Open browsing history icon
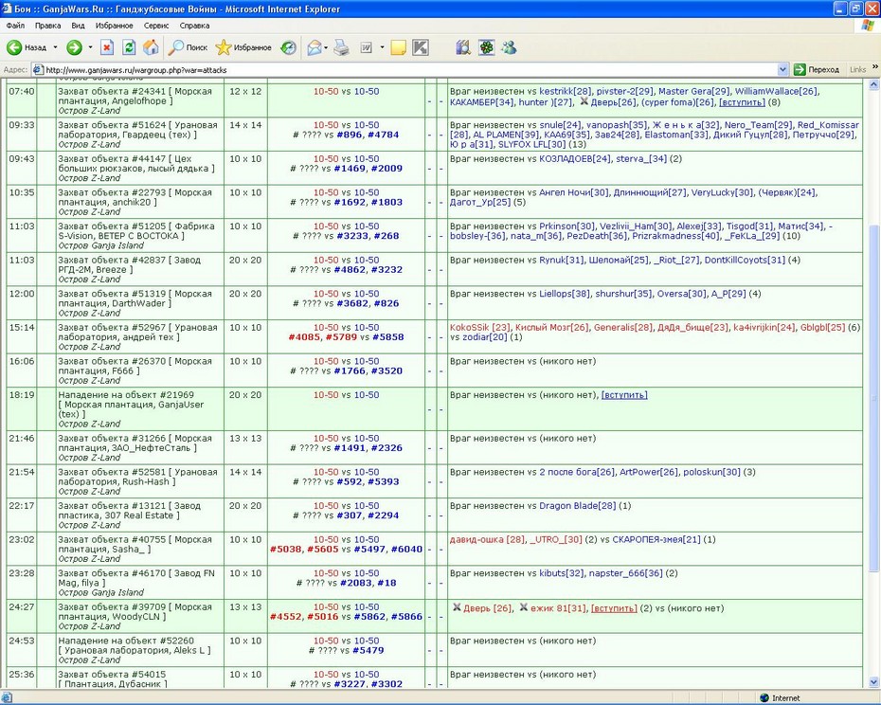881x705 pixels. (288, 47)
